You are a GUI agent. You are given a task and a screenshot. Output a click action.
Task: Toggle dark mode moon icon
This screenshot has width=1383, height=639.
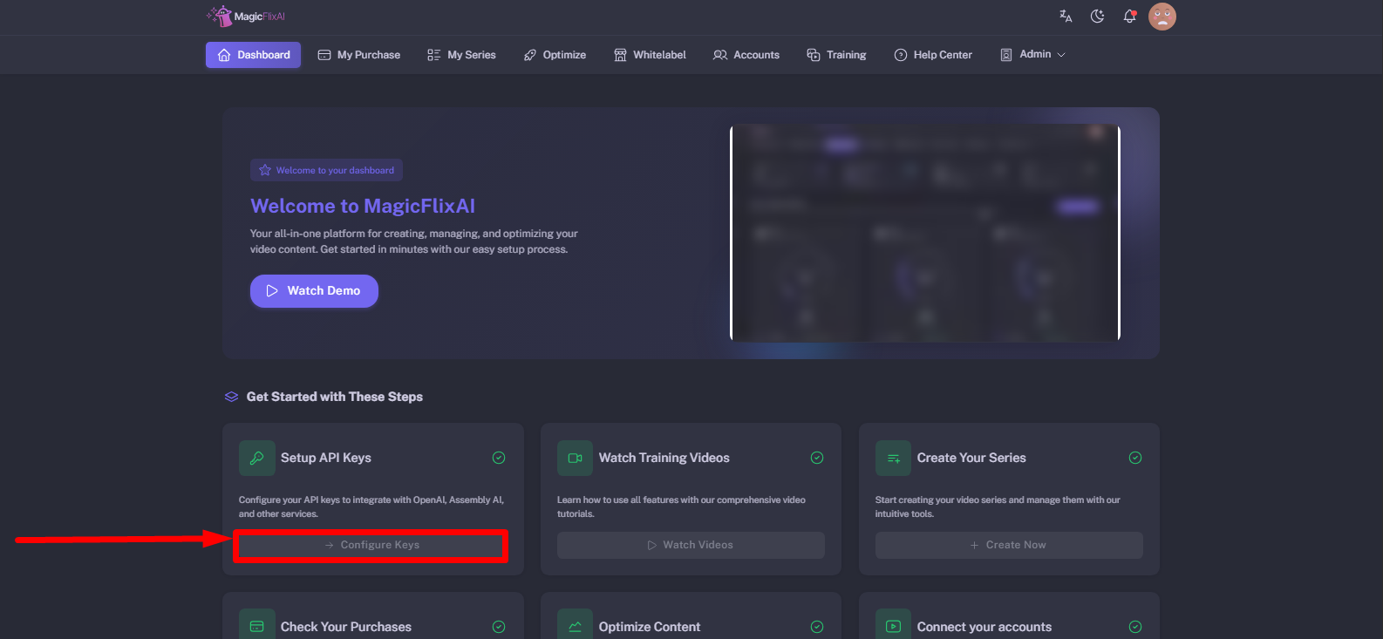[1098, 16]
